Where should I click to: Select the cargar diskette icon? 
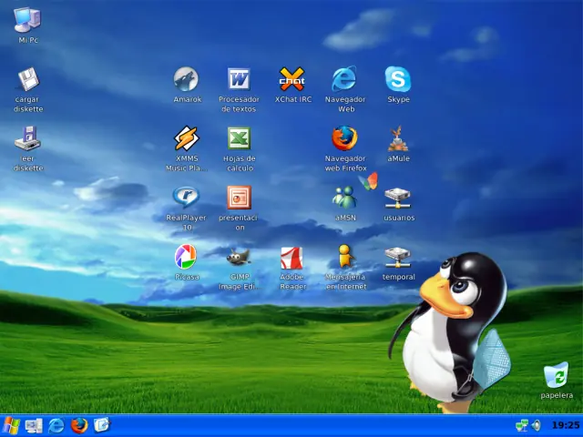point(28,79)
